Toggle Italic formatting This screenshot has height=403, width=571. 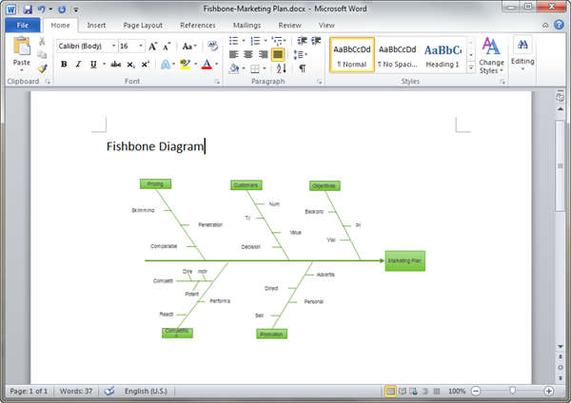click(78, 65)
